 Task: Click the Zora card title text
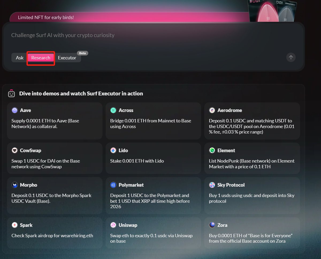222,225
